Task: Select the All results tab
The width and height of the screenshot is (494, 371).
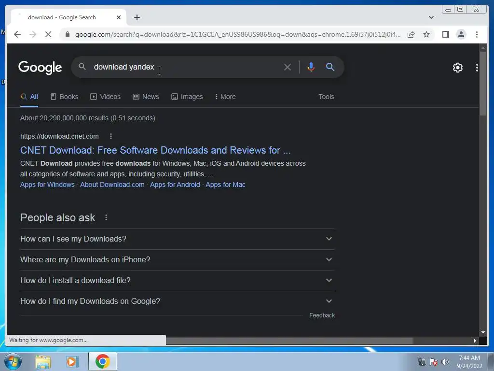Action: pos(29,97)
